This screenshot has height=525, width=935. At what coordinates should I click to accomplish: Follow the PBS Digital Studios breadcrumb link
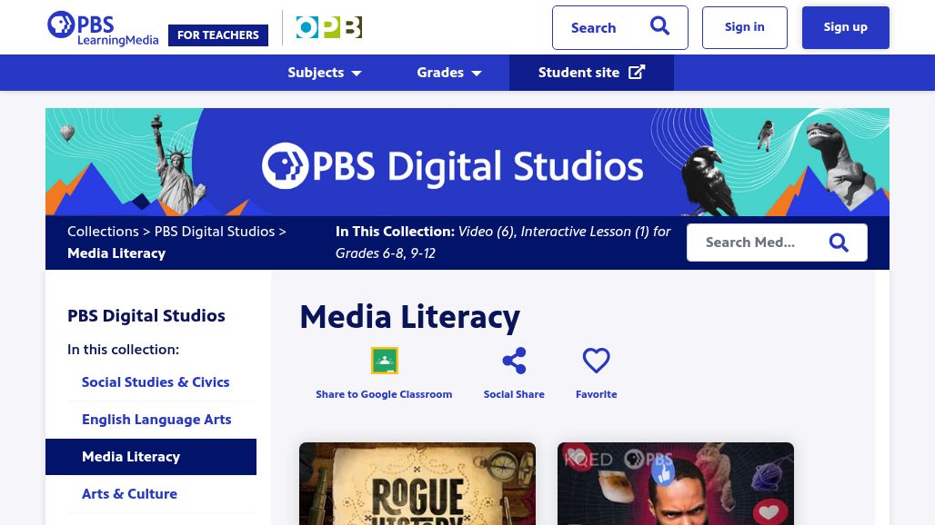(215, 232)
